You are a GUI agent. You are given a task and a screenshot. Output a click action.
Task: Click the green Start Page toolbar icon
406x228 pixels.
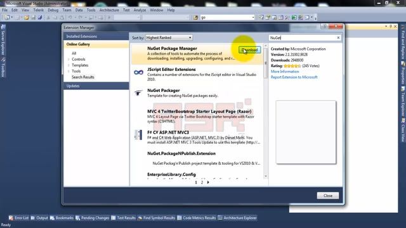294,18
